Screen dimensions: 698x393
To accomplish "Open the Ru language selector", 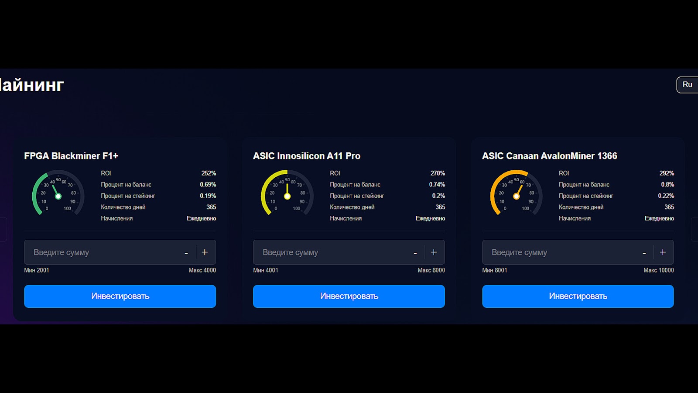I will pyautogui.click(x=687, y=85).
